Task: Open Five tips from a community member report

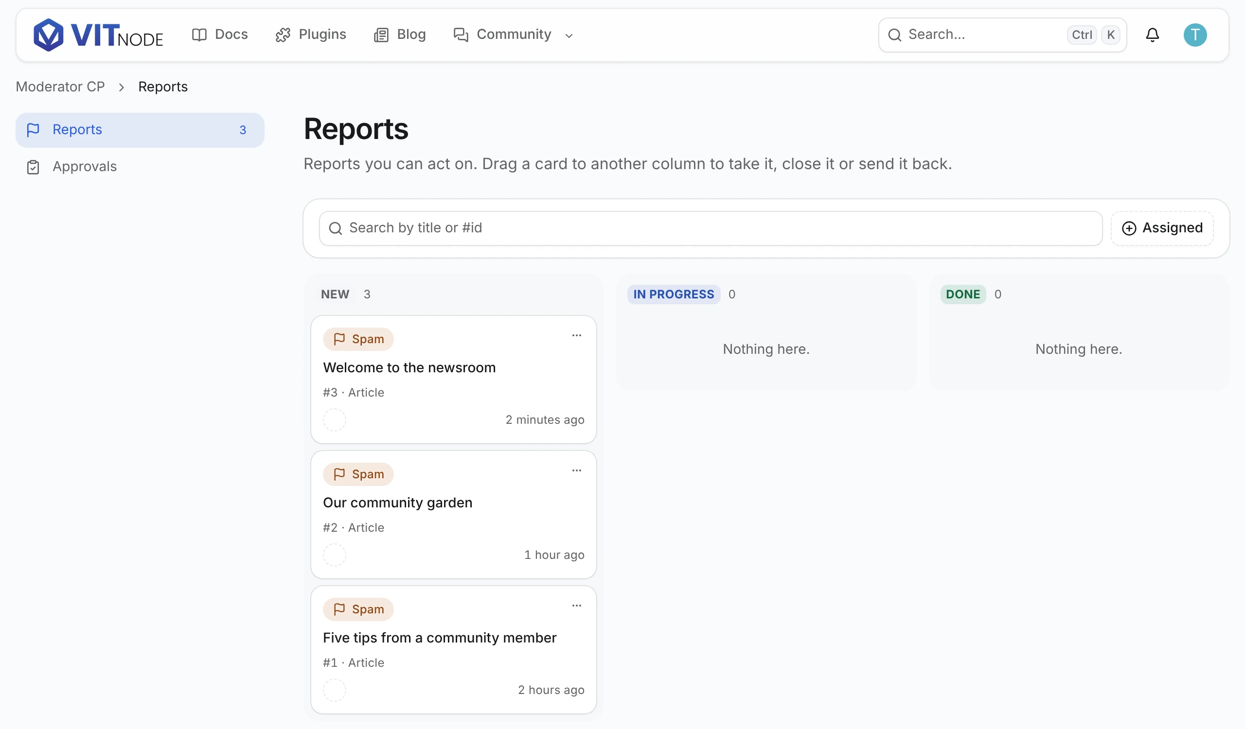Action: [439, 638]
